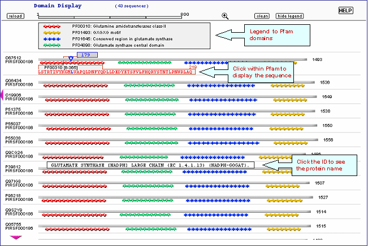Open the O67512 protein ID link
Screen dimensions: 368x246
13,58
